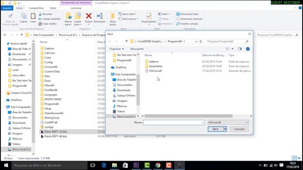
Task: Open Microsoft Edge from the taskbar
Action: click(x=104, y=165)
